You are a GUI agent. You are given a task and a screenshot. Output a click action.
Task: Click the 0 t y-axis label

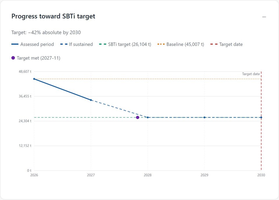pos(29,170)
